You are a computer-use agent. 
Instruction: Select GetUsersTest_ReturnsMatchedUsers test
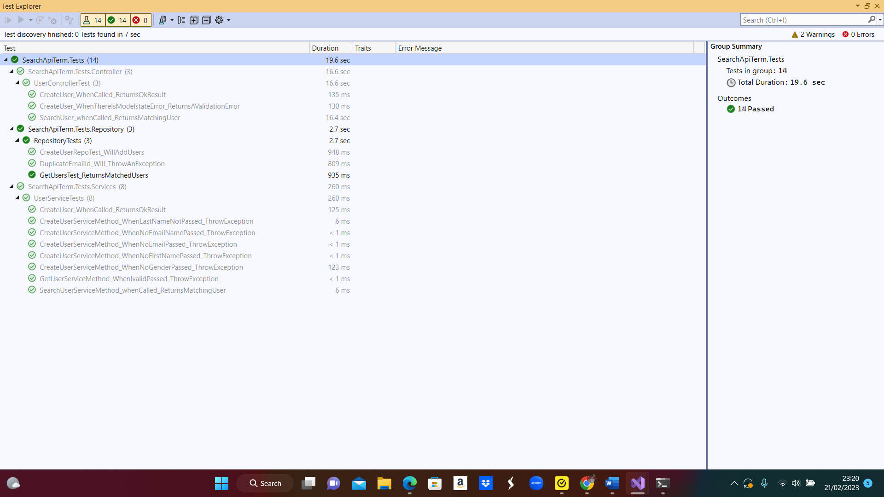94,175
